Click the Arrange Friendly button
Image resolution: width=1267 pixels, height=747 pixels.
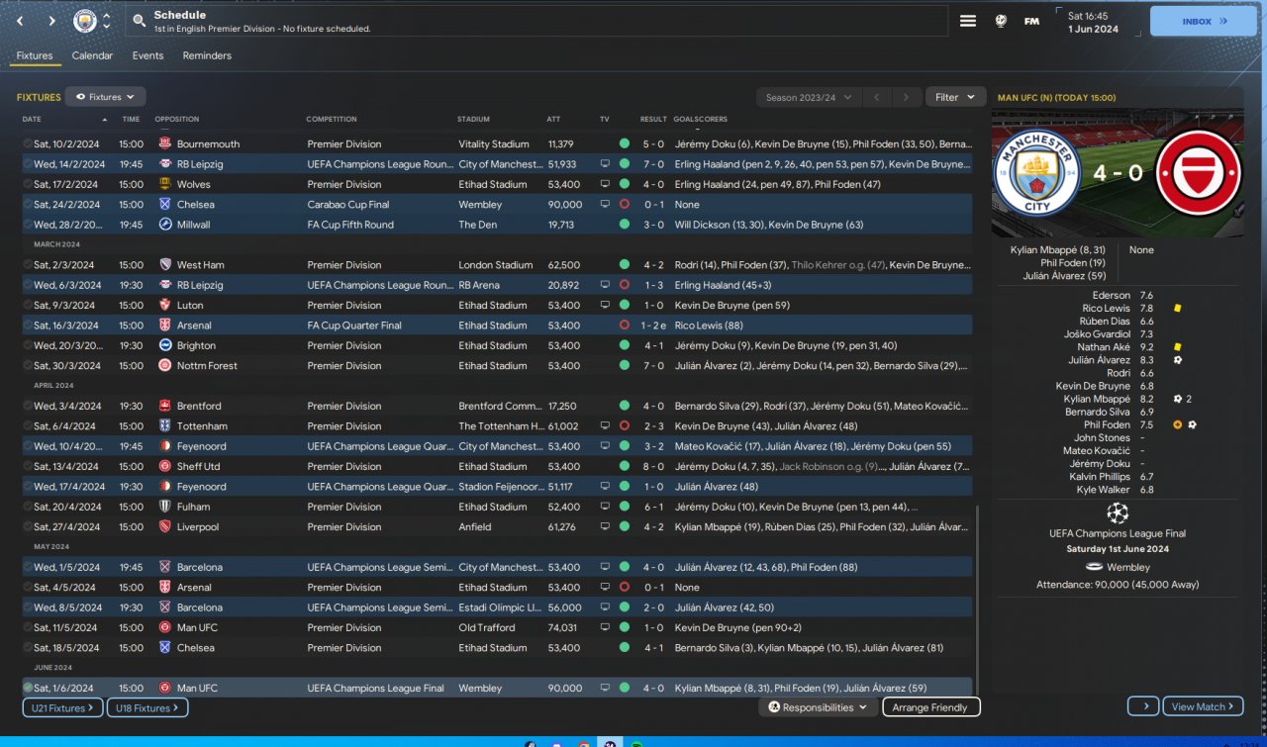tap(930, 707)
